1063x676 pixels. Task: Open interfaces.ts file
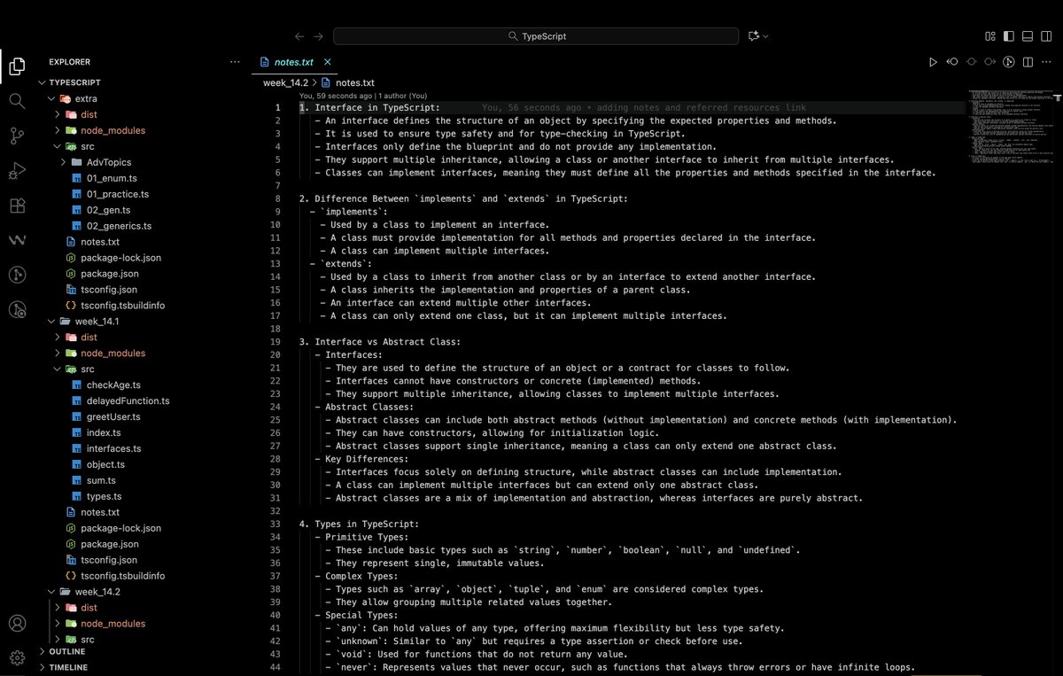click(x=113, y=449)
